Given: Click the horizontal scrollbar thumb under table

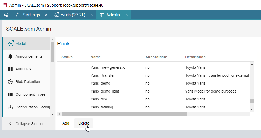Looking at the screenshot, I should tap(125, 114).
